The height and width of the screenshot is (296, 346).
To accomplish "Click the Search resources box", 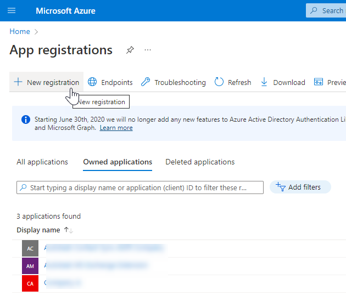I will point(326,10).
